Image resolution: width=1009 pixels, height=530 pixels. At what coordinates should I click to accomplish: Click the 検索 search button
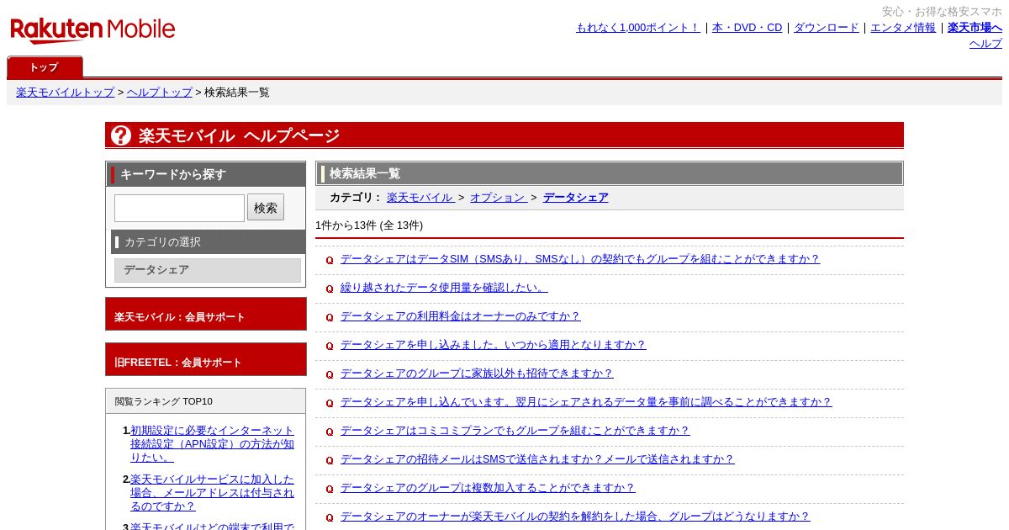pos(266,208)
